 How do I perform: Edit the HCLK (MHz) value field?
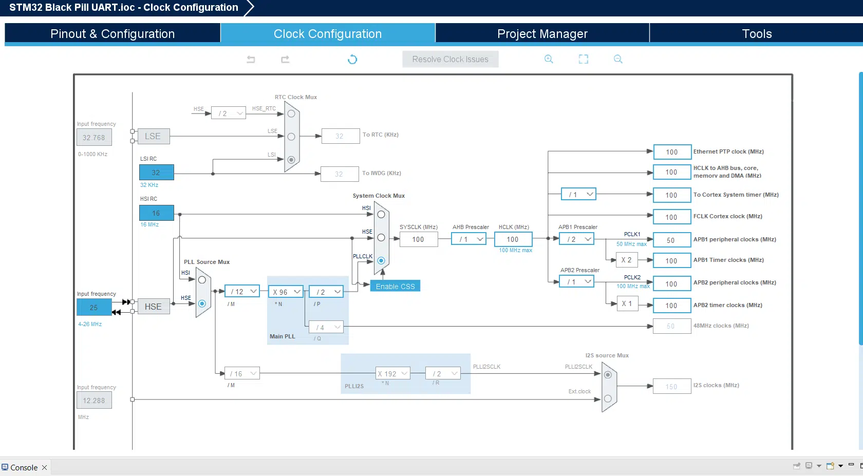tap(513, 239)
